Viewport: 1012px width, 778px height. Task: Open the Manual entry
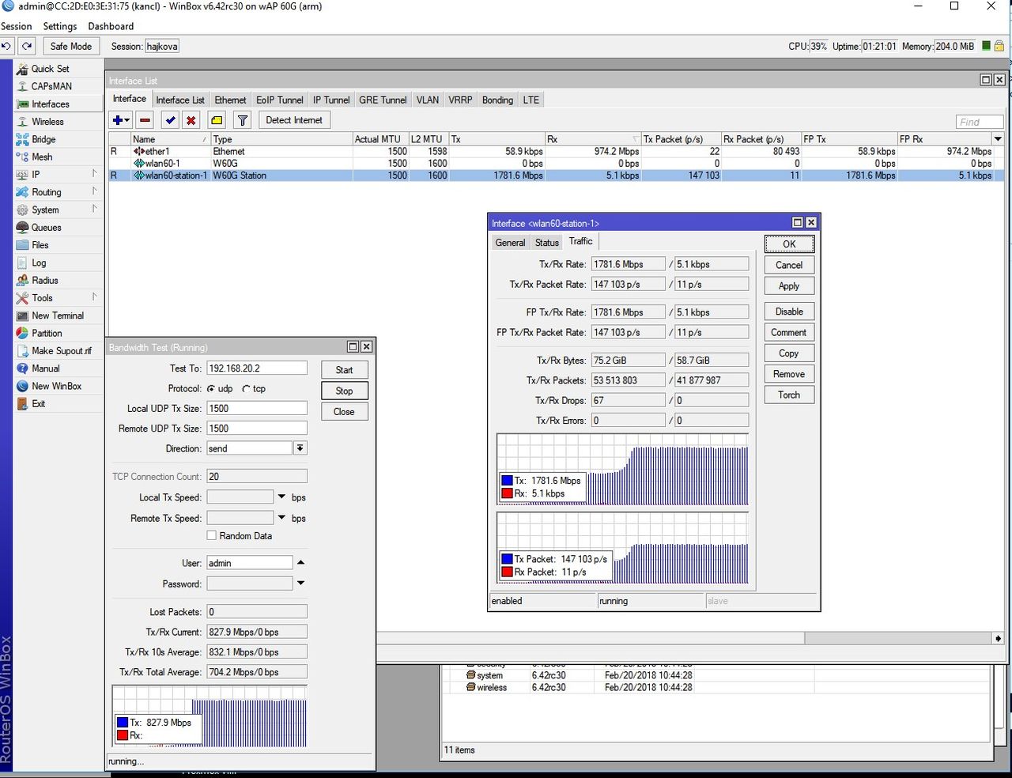tap(46, 368)
